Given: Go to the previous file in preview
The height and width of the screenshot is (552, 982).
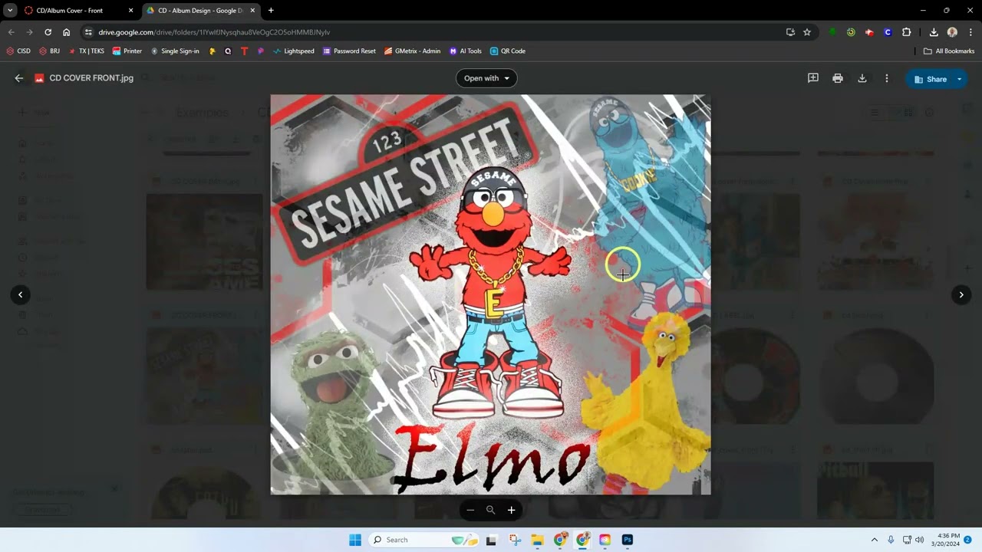Looking at the screenshot, I should pos(21,294).
